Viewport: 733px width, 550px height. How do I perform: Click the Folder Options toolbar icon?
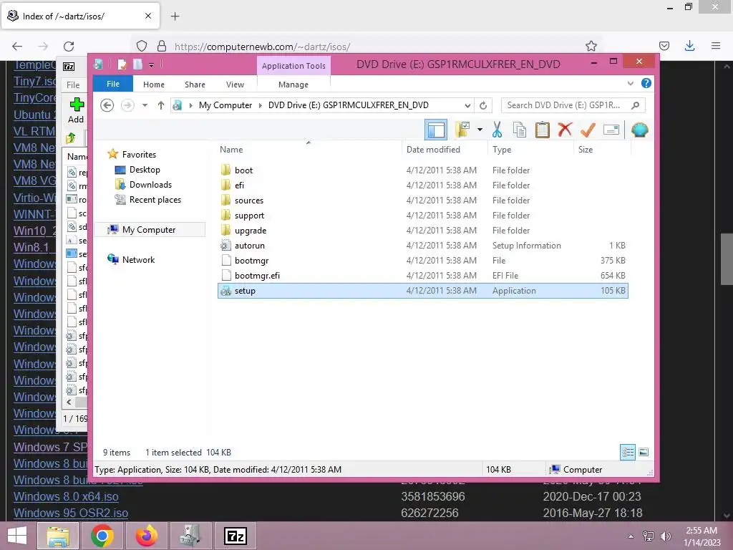pos(463,130)
